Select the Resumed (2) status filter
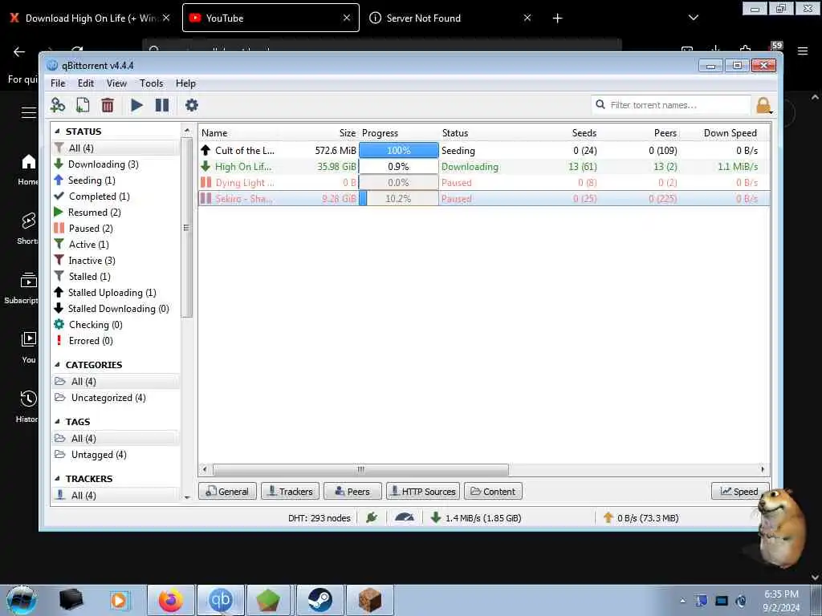The image size is (822, 616). 95,212
